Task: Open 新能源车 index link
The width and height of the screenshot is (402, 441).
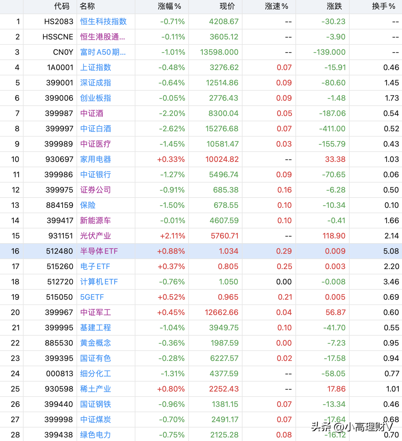Action: click(96, 220)
